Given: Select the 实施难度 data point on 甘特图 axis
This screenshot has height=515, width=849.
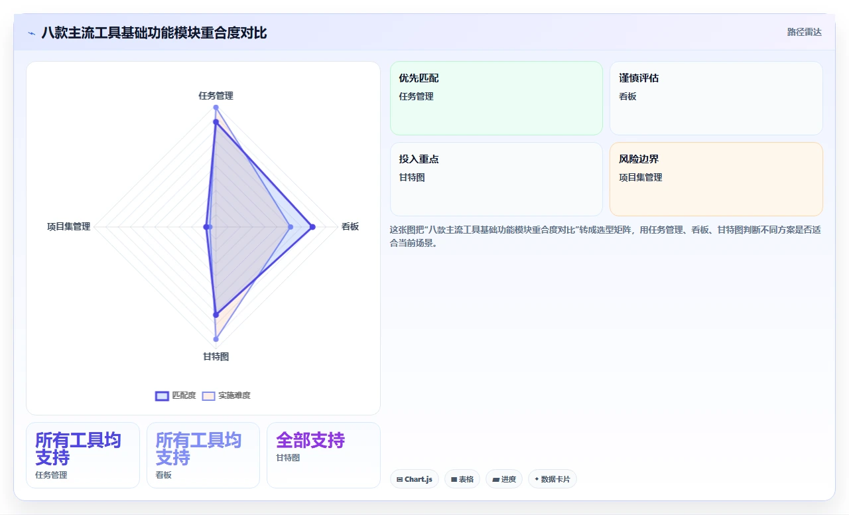Looking at the screenshot, I should 216,339.
